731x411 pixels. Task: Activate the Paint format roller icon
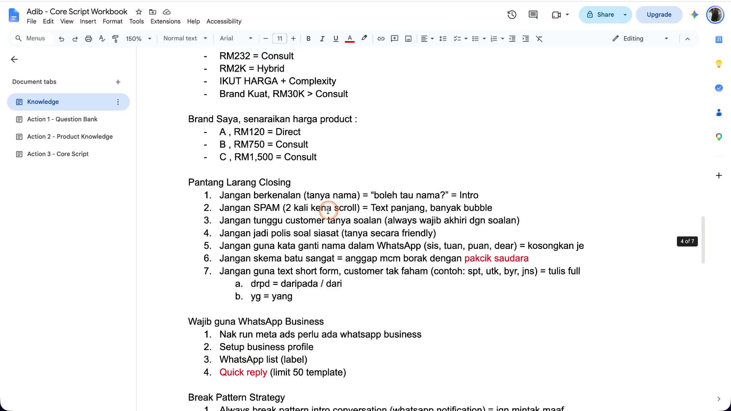tap(115, 38)
